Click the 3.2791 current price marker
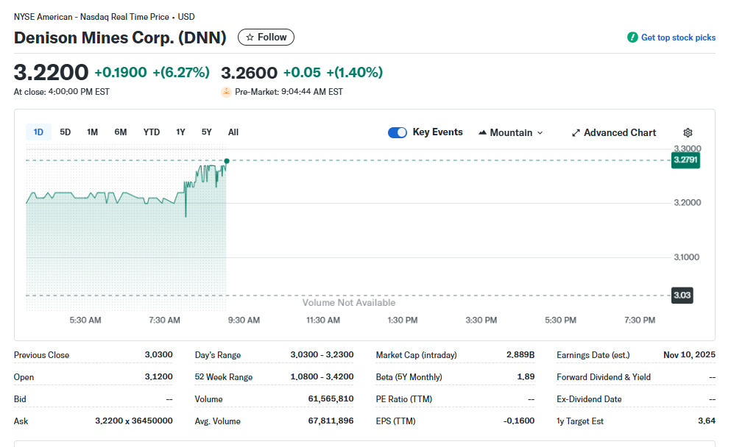Screen dimensions: 731x447 click(685, 160)
